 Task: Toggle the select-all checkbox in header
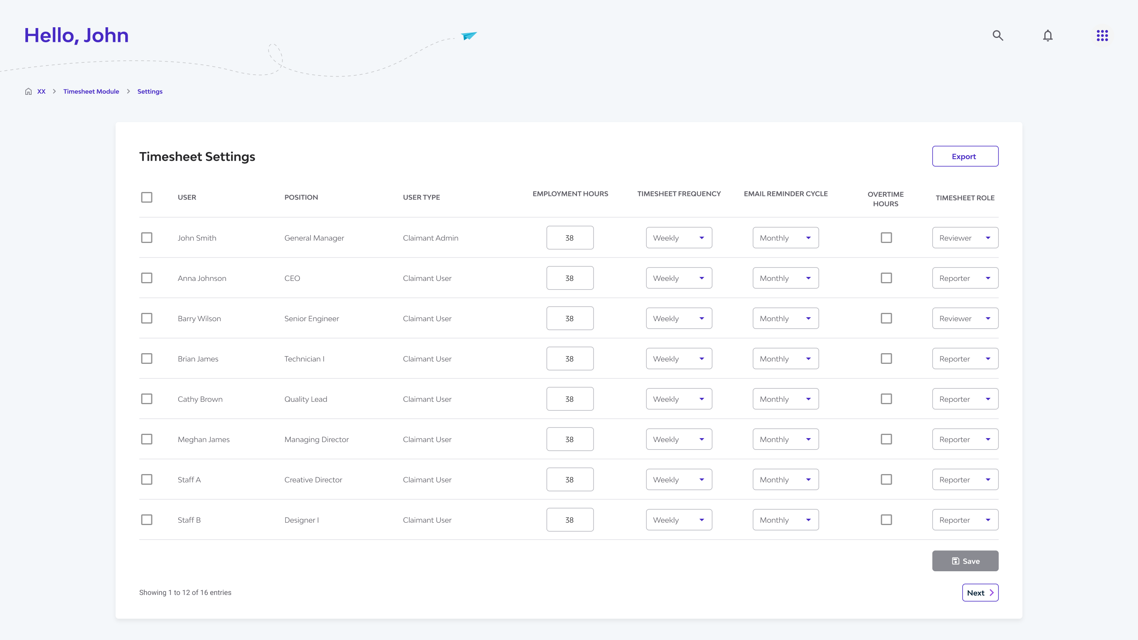(x=147, y=198)
